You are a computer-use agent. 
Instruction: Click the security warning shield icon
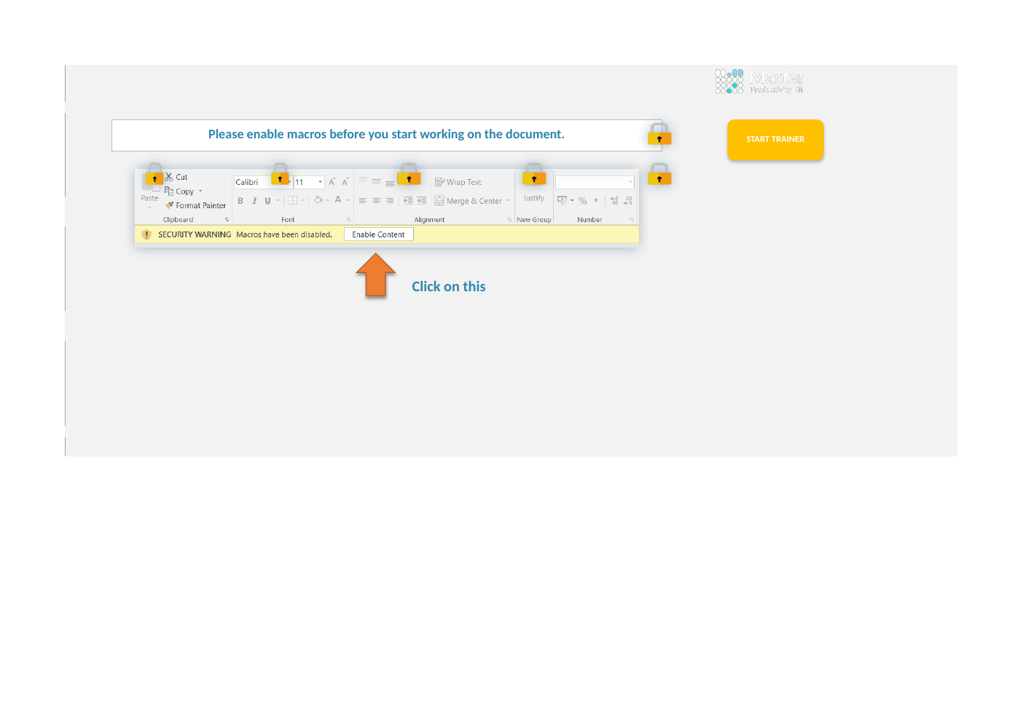pyautogui.click(x=146, y=234)
